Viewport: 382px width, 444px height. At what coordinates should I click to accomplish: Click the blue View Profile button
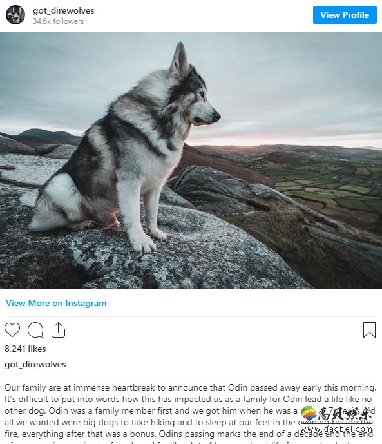click(345, 15)
